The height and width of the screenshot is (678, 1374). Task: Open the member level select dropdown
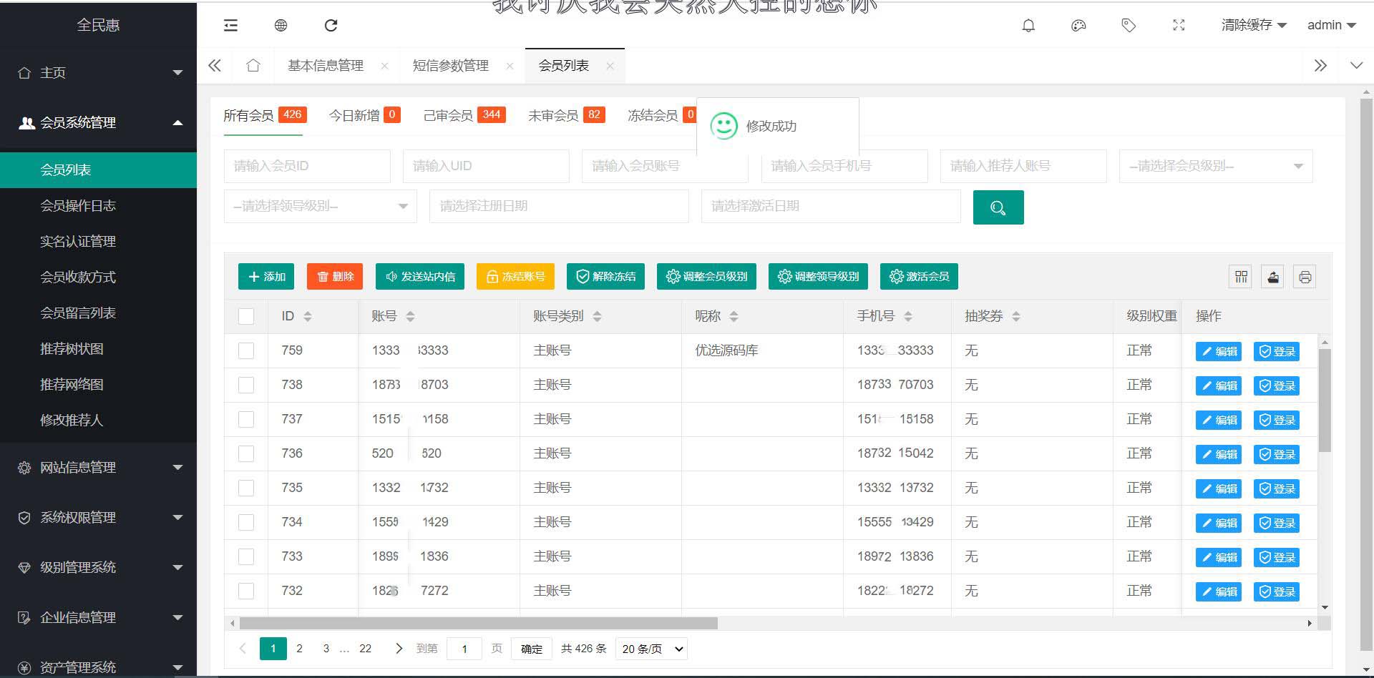1215,166
